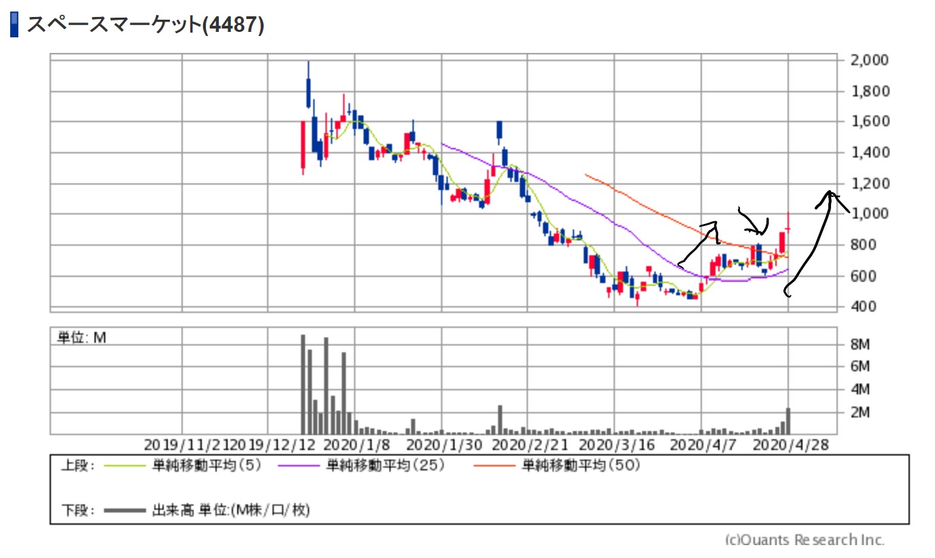Click the 単純移動平均(50) legend entry
Image resolution: width=935 pixels, height=558 pixels.
(x=581, y=466)
